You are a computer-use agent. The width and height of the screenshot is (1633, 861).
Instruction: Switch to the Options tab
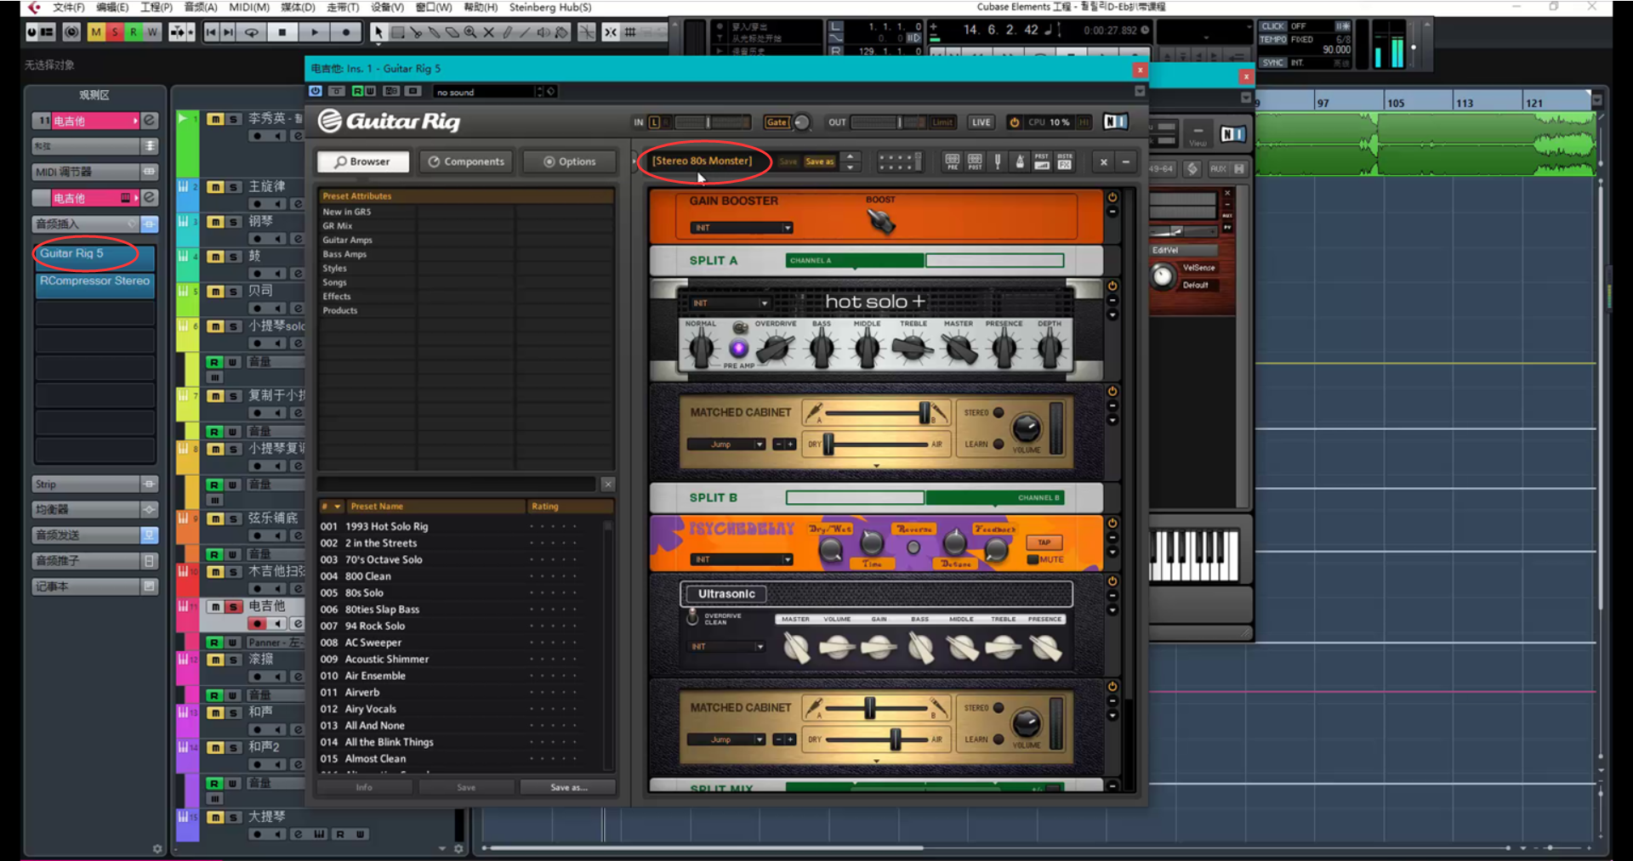coord(569,161)
